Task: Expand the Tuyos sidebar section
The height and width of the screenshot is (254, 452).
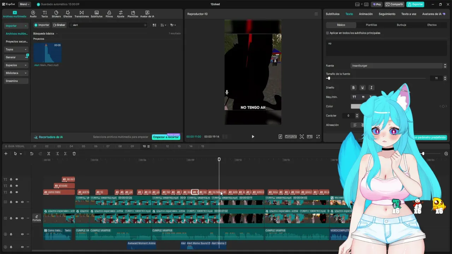Action: point(16,49)
